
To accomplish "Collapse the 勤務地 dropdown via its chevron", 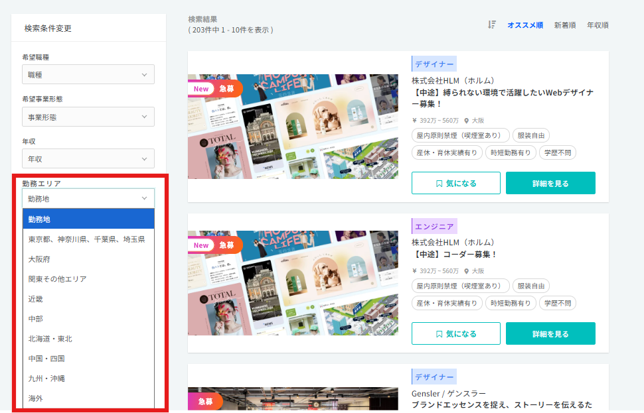I will [x=144, y=198].
